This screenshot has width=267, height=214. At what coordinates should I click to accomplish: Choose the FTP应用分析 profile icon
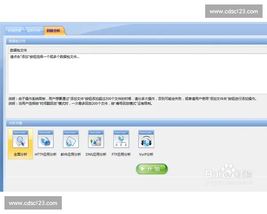click(x=121, y=139)
